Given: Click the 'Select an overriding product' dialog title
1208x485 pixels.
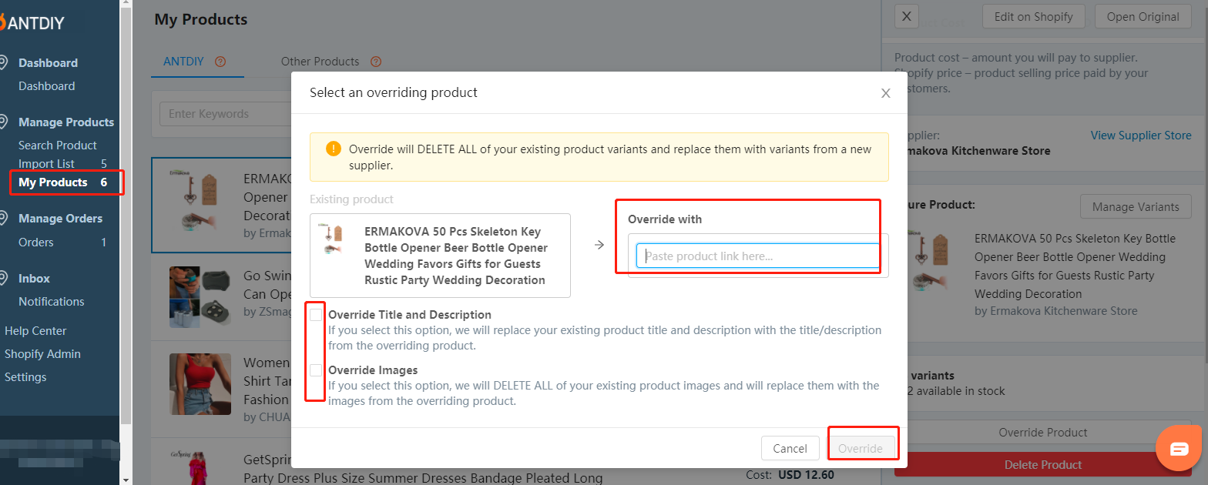Looking at the screenshot, I should pos(394,92).
